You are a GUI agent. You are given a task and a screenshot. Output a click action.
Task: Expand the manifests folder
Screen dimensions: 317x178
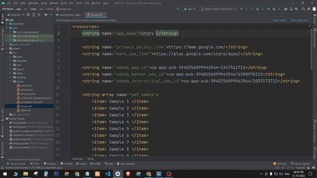point(6,24)
